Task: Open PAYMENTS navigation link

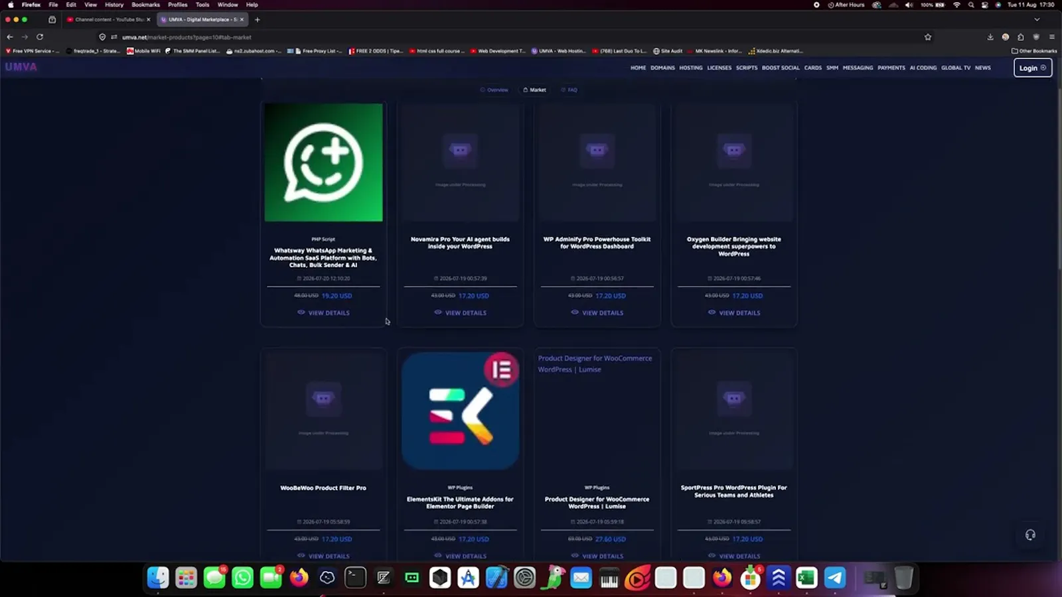Action: pyautogui.click(x=891, y=68)
